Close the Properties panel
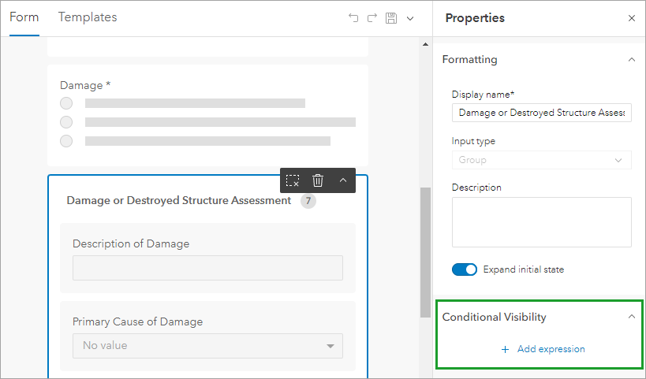This screenshot has width=646, height=379. click(632, 18)
